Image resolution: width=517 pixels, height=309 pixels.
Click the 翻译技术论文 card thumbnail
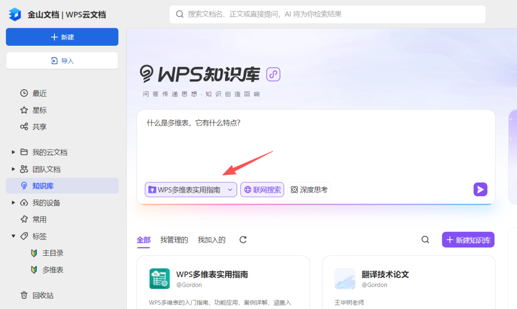click(345, 278)
